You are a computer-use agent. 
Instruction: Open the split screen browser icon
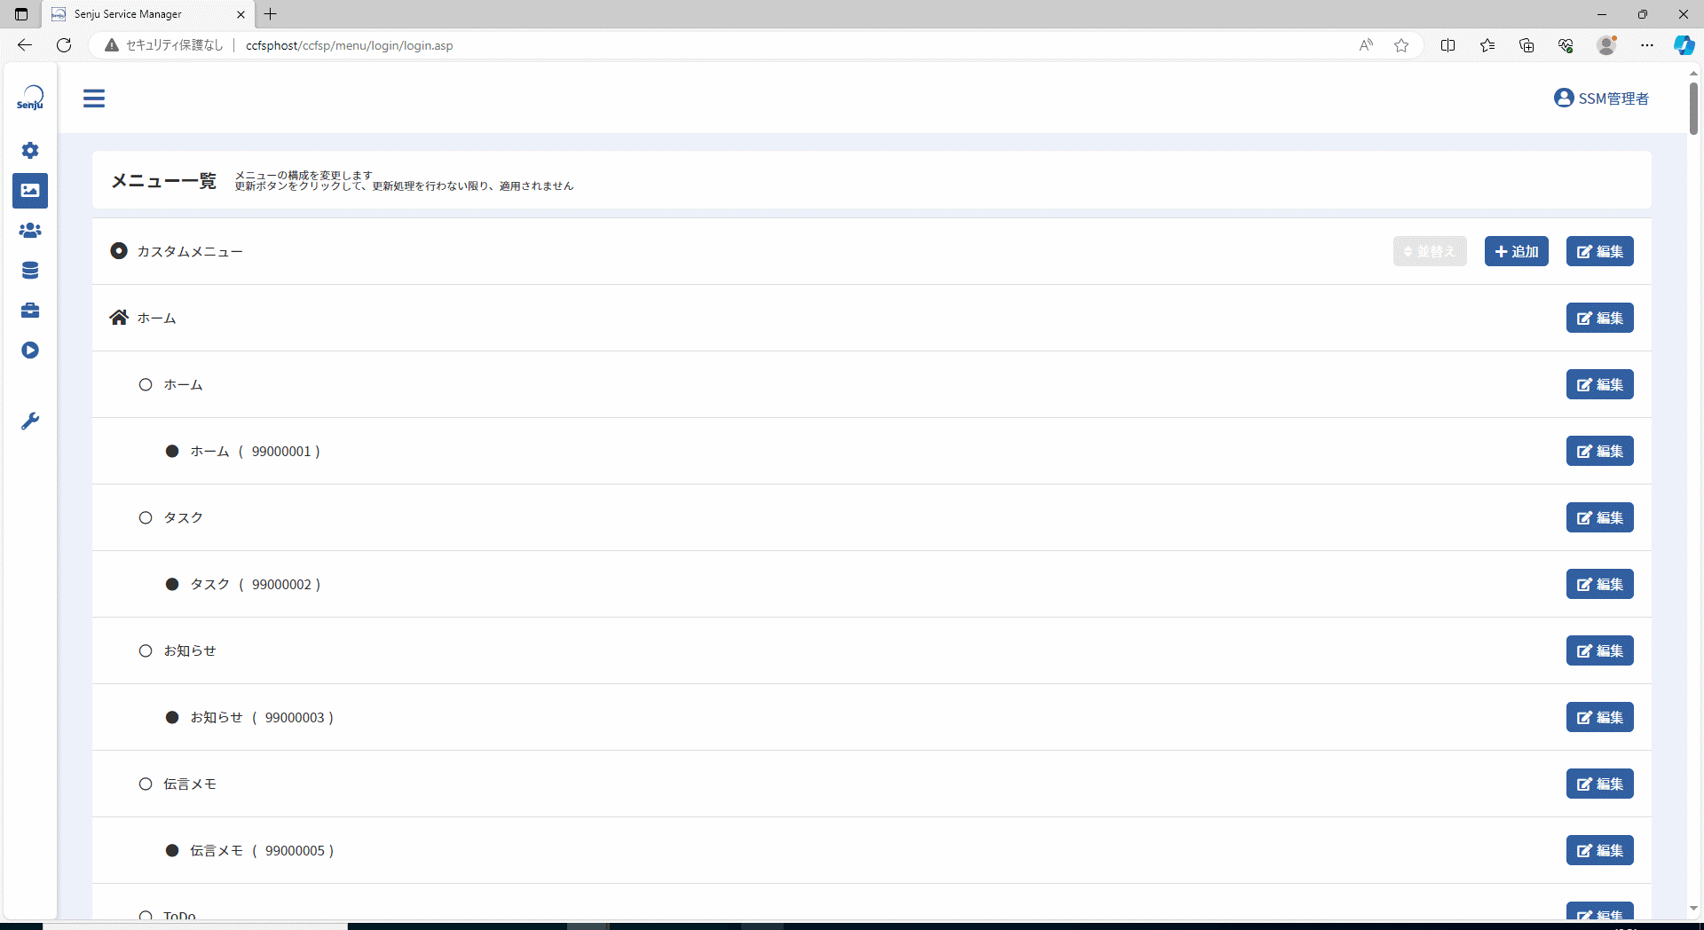[1448, 45]
